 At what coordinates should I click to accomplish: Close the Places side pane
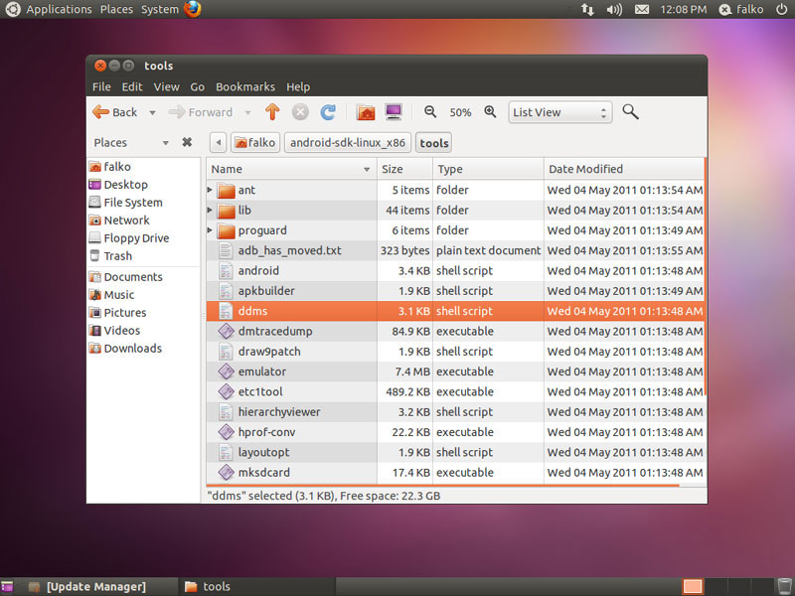tap(187, 143)
